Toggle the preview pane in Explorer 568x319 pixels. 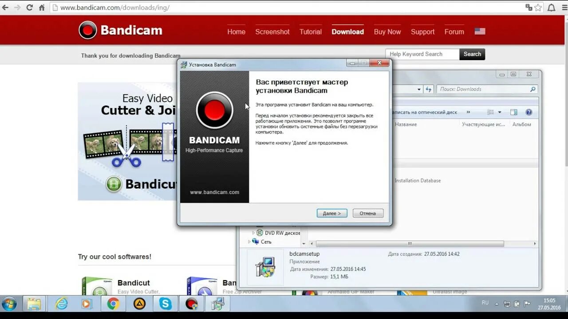coord(514,112)
